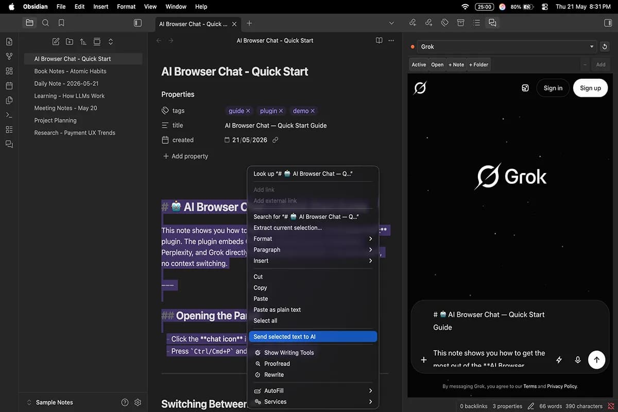
Task: Open command palette ribbon icon
Action: tap(9, 115)
